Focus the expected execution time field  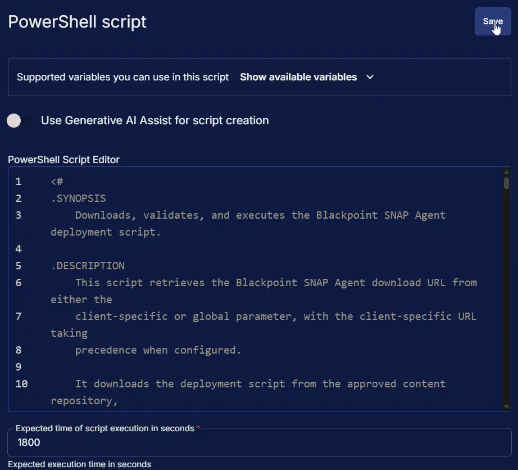pos(260,442)
